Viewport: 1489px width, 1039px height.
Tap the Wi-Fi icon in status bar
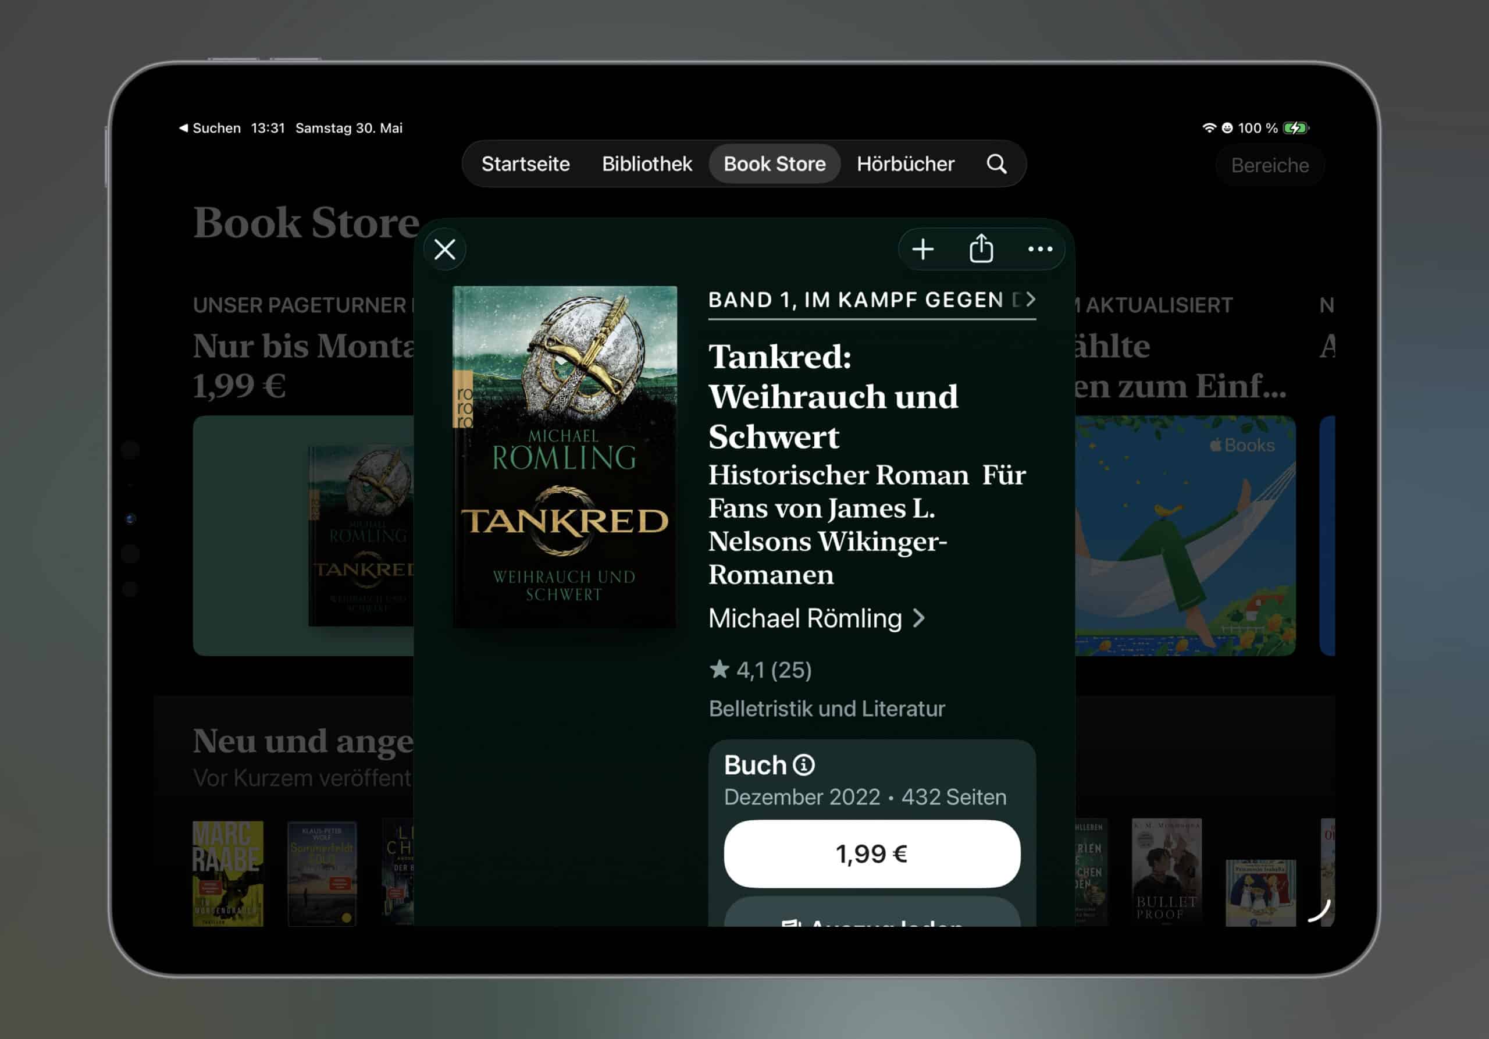point(1209,128)
